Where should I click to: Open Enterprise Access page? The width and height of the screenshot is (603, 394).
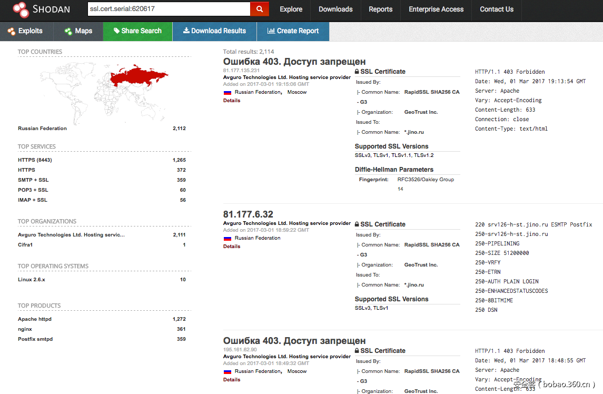tap(436, 9)
